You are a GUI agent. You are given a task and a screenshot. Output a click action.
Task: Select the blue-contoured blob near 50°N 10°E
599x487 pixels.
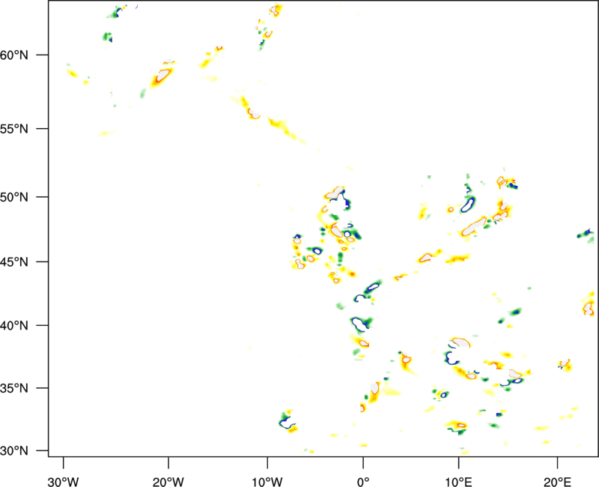pos(468,204)
